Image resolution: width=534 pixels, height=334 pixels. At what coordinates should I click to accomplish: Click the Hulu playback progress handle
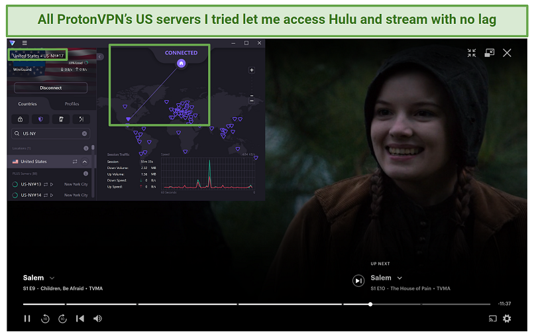pos(370,304)
